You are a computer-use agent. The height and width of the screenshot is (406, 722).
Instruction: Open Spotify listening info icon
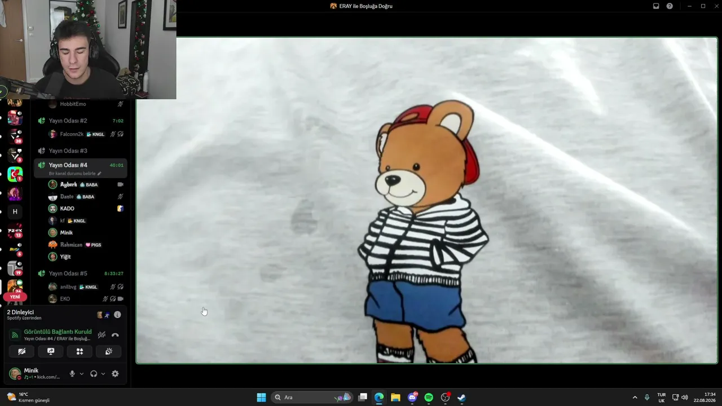[x=117, y=315]
